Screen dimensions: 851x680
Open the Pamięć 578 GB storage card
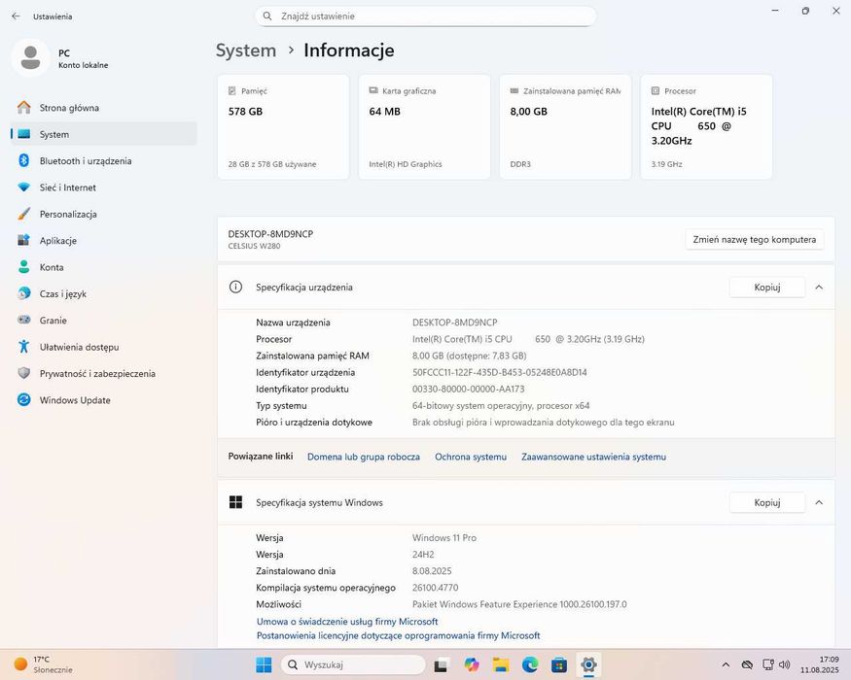[x=283, y=127]
